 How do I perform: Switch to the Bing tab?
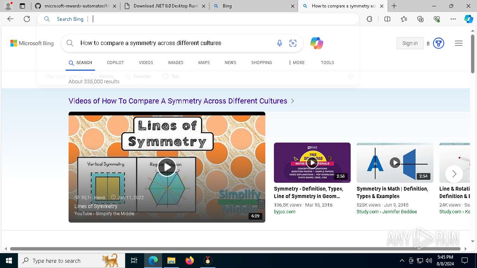pyautogui.click(x=254, y=6)
